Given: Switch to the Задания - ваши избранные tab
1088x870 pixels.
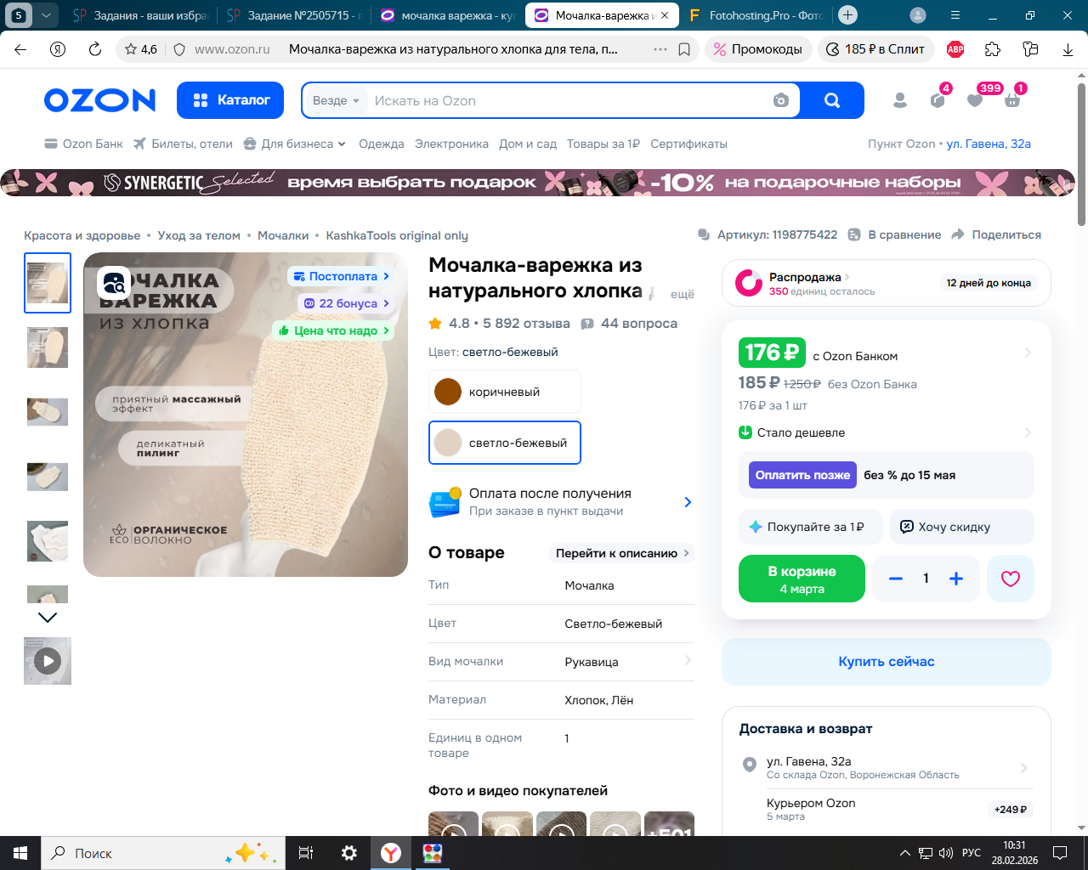Looking at the screenshot, I should click(x=139, y=15).
